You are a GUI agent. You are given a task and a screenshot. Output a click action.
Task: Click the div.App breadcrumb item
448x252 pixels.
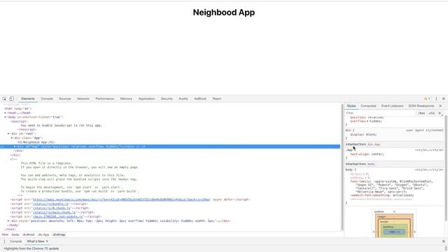click(x=43, y=234)
